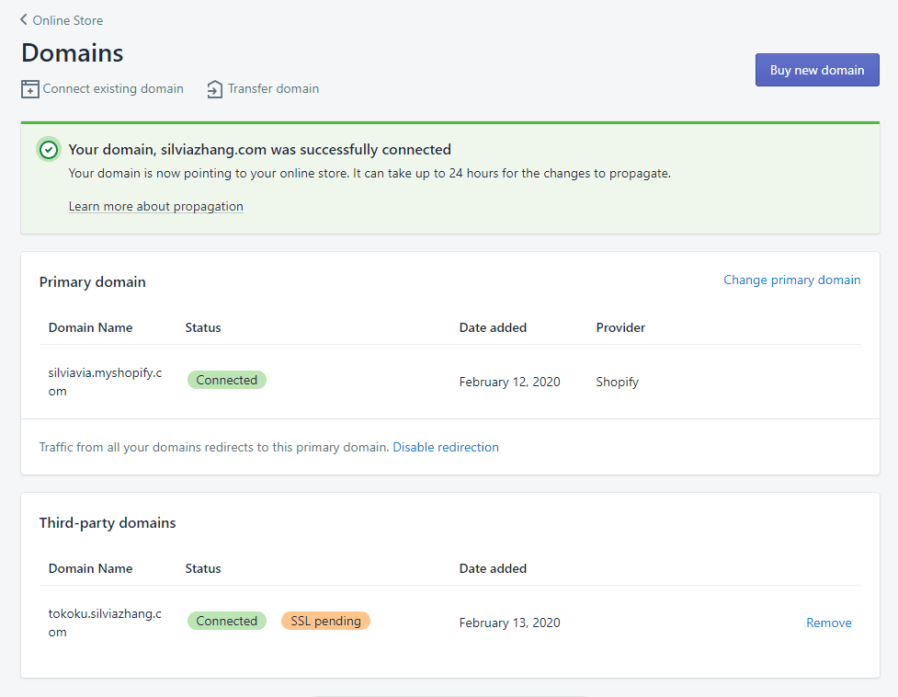This screenshot has width=898, height=697.
Task: Click the Third-party domains heading
Action: (x=108, y=523)
